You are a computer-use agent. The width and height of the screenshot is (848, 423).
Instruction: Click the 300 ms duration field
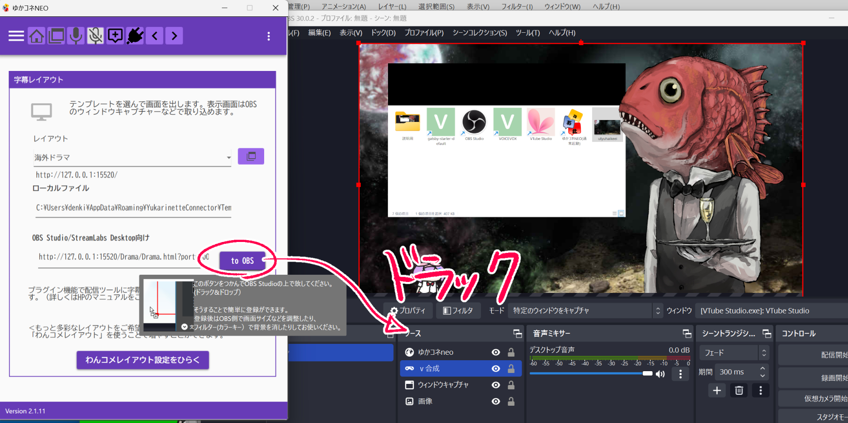736,372
